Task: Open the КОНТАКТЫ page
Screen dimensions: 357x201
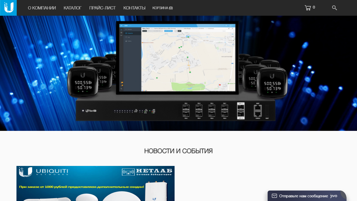Action: pyautogui.click(x=134, y=8)
